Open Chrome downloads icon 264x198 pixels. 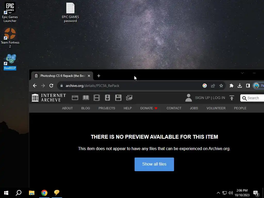(x=240, y=86)
